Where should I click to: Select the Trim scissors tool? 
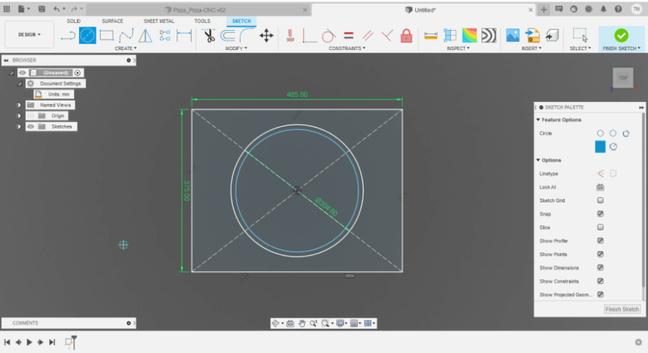pyautogui.click(x=209, y=35)
